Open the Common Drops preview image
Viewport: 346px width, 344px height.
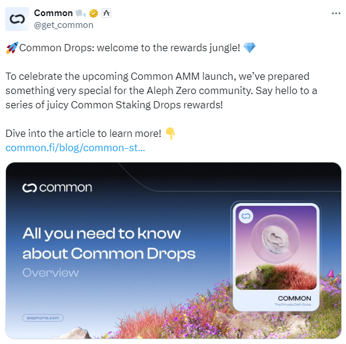pos(174,251)
